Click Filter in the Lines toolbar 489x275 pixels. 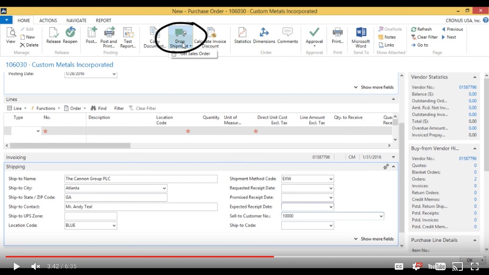(x=119, y=108)
